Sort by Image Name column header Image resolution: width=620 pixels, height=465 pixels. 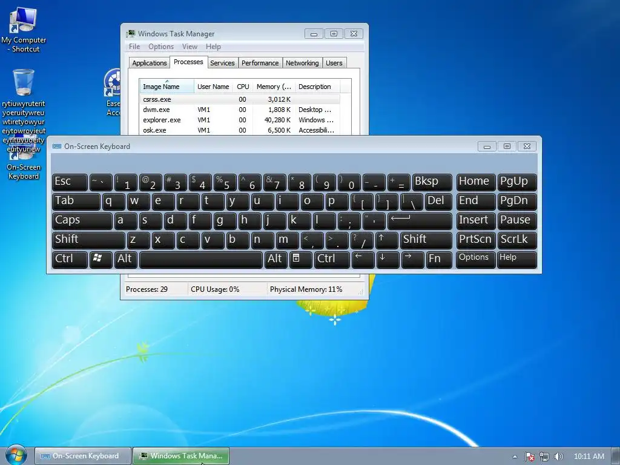[167, 87]
